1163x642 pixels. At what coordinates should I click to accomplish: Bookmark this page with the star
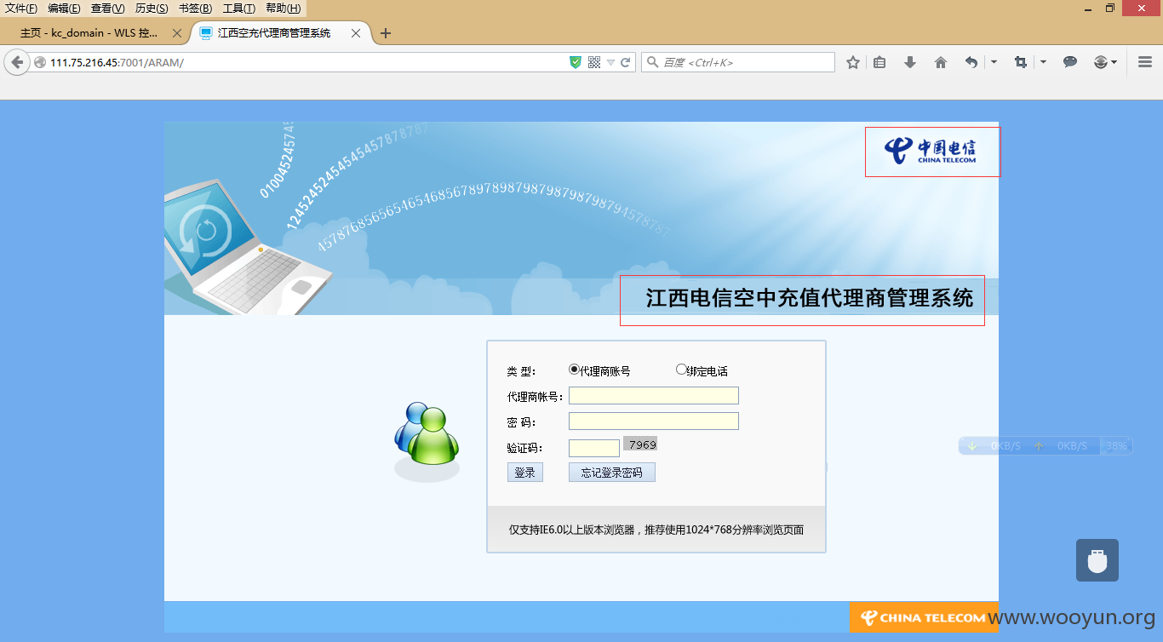852,62
